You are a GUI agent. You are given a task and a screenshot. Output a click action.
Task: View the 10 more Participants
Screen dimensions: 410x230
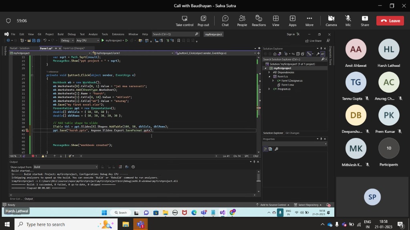[388, 148]
